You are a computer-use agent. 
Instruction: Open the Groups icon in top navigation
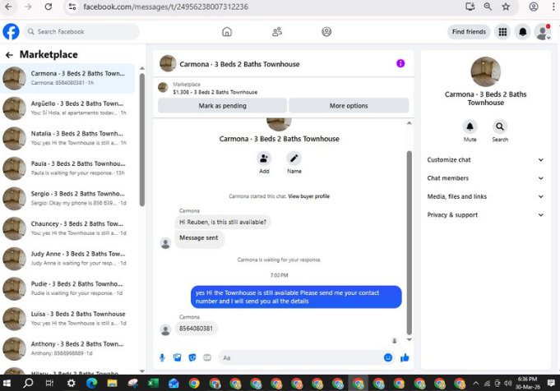click(326, 32)
